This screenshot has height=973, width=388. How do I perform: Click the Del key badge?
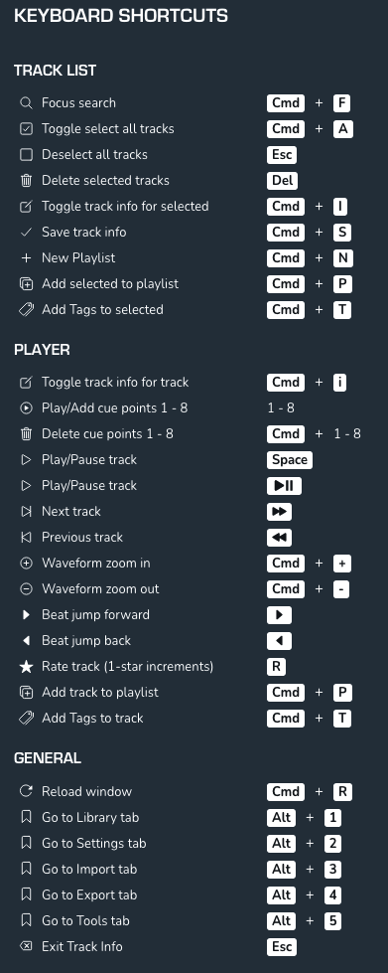pos(283,181)
